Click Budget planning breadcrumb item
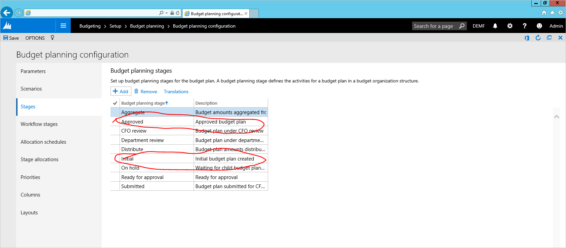566x248 pixels. pyautogui.click(x=147, y=26)
